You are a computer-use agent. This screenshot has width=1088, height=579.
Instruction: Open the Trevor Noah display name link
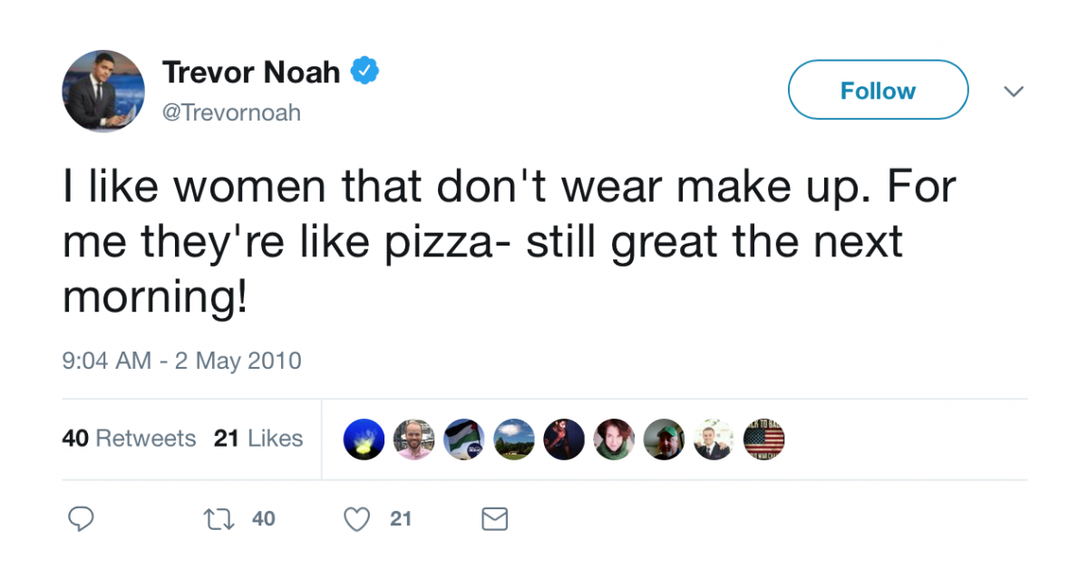point(251,72)
